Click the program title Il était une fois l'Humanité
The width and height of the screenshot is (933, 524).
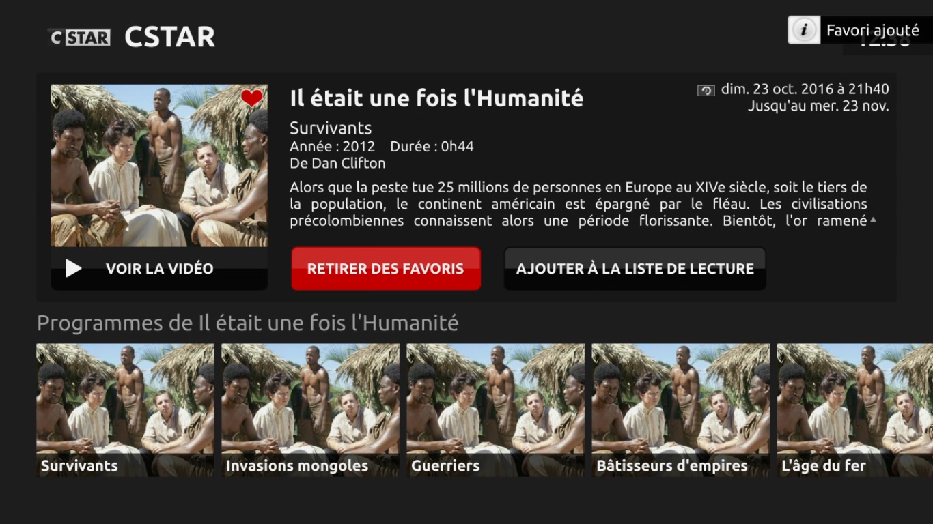[436, 99]
